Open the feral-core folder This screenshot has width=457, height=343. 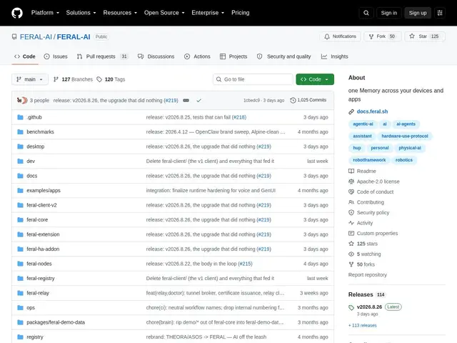[37, 219]
